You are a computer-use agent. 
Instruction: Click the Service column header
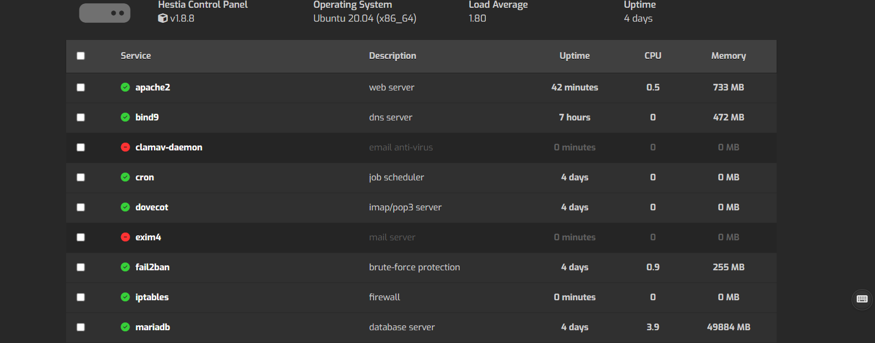pos(136,56)
